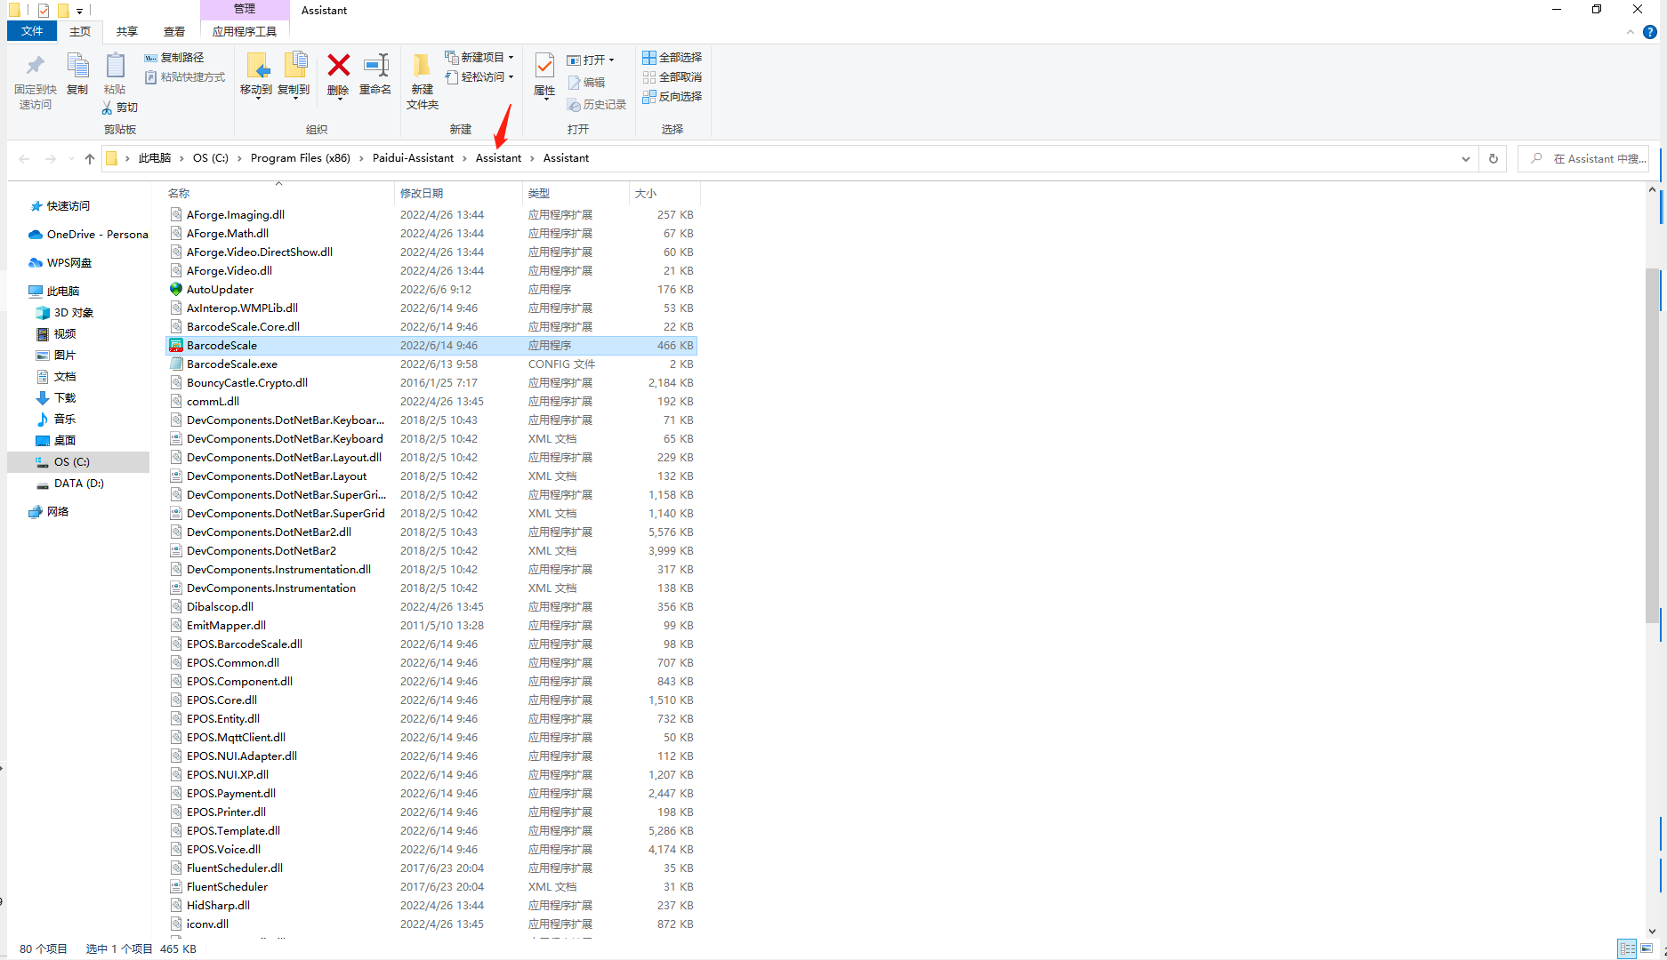Screen dimensions: 1667x960
Task: Switch to details view in status bar
Action: point(1627,949)
